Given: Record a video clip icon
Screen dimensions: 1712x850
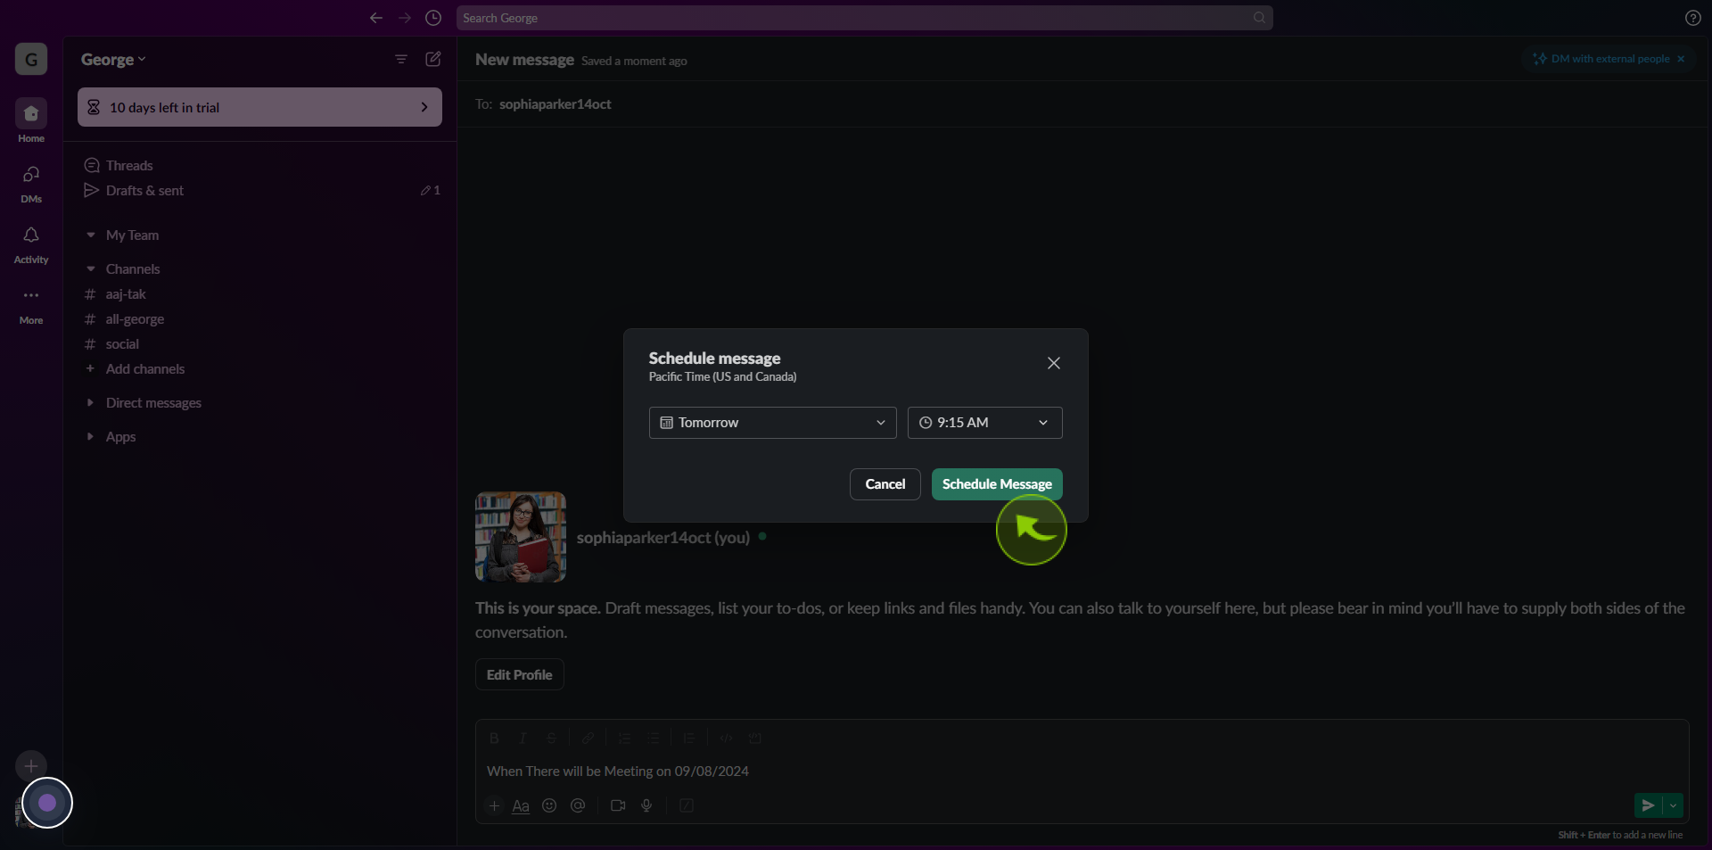Looking at the screenshot, I should (618, 806).
